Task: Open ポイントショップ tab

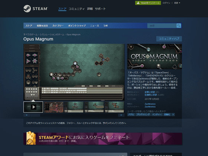Action: pyautogui.click(x=77, y=26)
